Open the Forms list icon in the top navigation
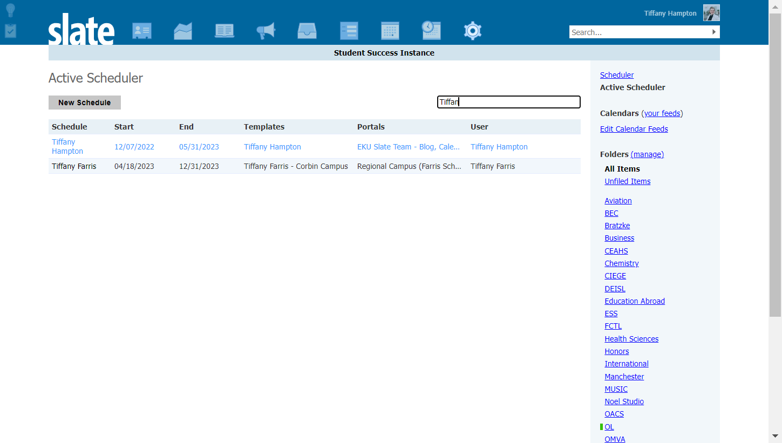The image size is (782, 443). click(x=349, y=31)
